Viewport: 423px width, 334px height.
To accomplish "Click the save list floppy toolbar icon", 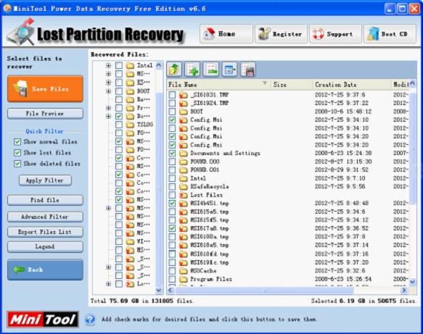I will coord(248,70).
